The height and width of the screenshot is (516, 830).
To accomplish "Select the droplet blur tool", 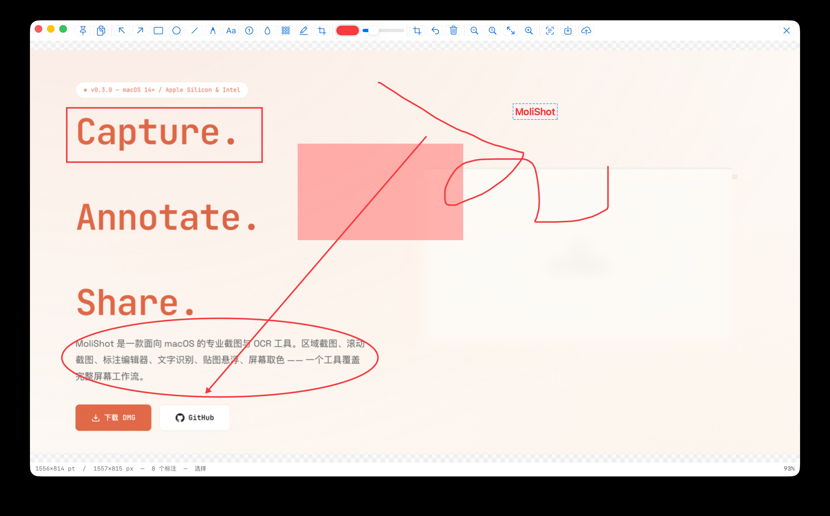I will coord(268,31).
